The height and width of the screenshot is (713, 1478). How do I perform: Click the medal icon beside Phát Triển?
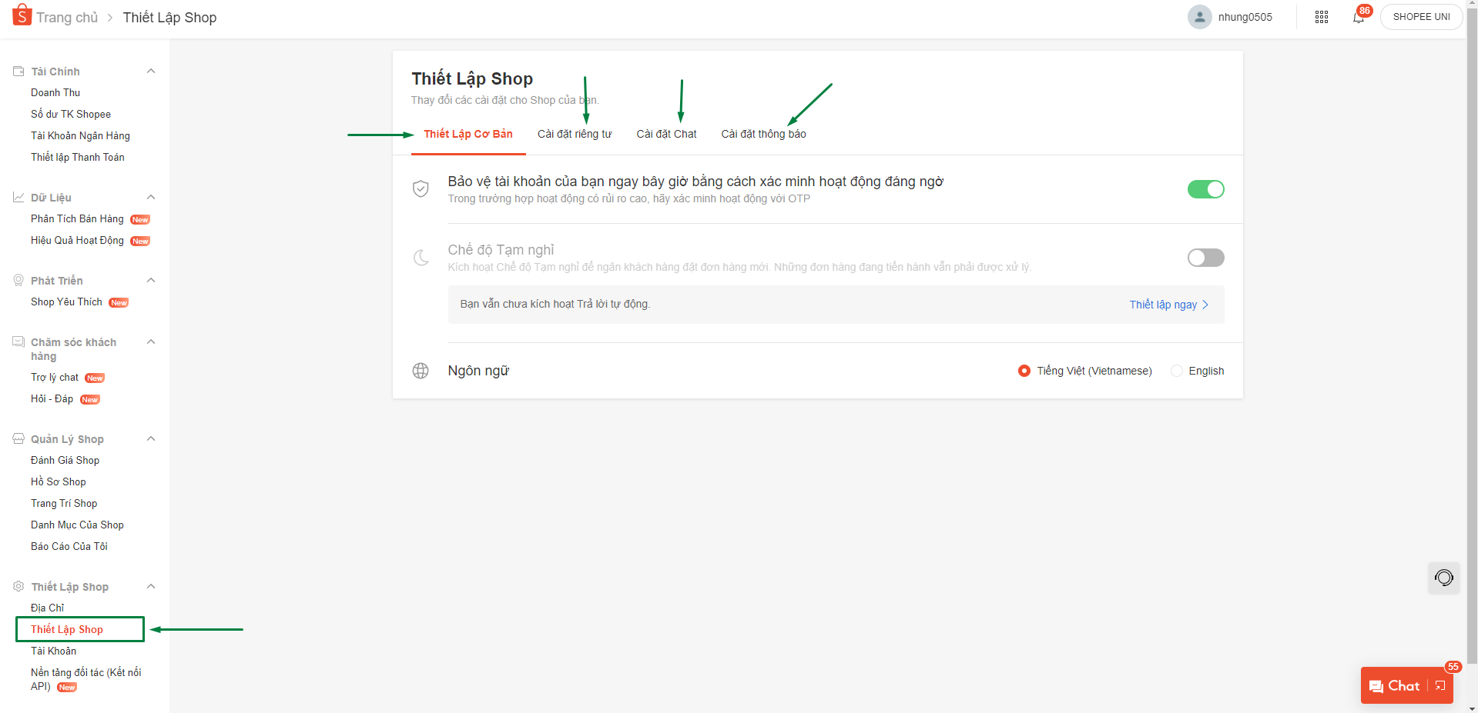pyautogui.click(x=17, y=280)
